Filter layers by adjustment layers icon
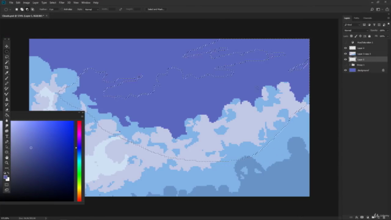This screenshot has width=391, height=220. coord(369,24)
